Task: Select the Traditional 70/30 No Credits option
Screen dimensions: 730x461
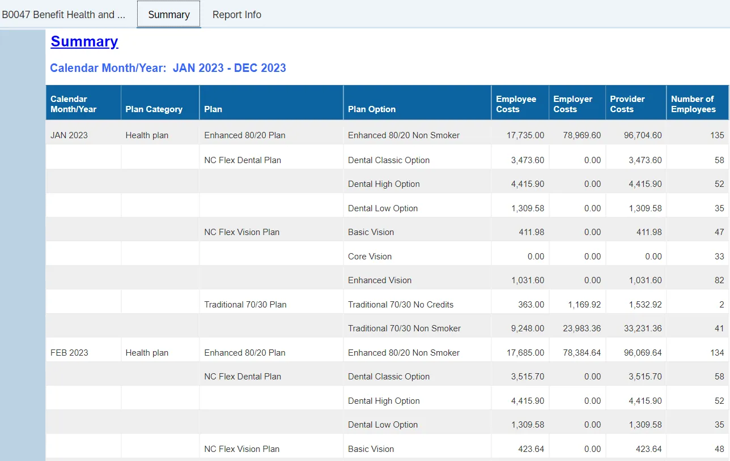Action: click(401, 304)
